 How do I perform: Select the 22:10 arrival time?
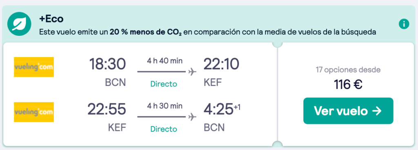pyautogui.click(x=222, y=64)
